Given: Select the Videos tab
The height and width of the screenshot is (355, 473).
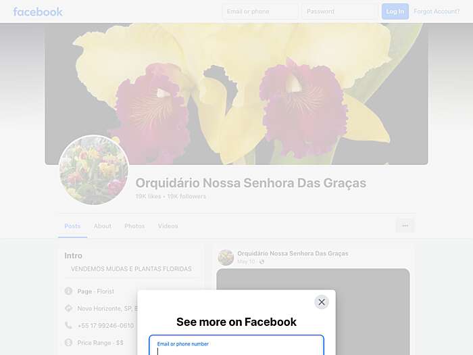Looking at the screenshot, I should pos(168,226).
